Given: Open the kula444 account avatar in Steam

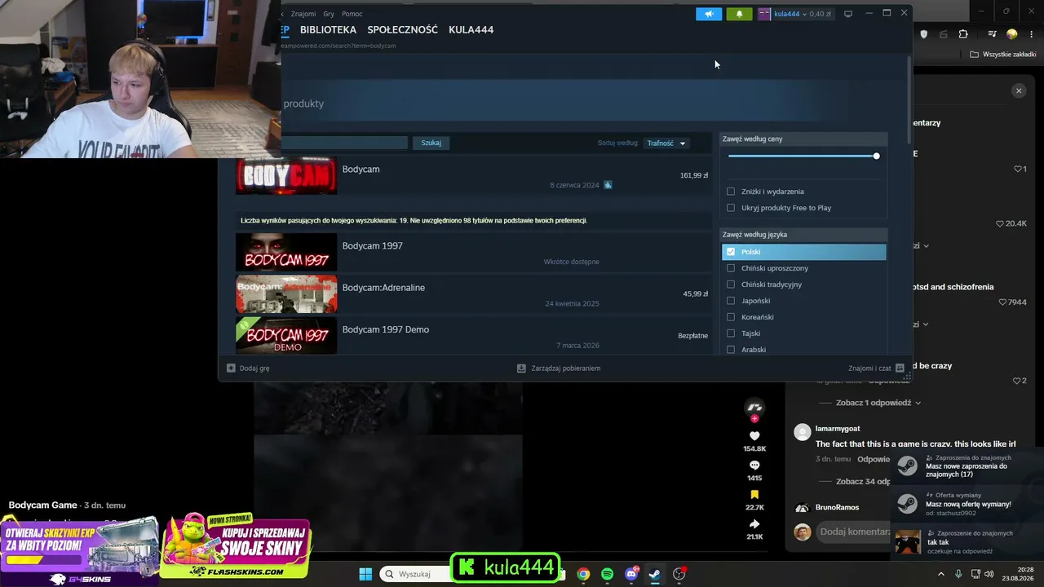Looking at the screenshot, I should click(x=764, y=14).
